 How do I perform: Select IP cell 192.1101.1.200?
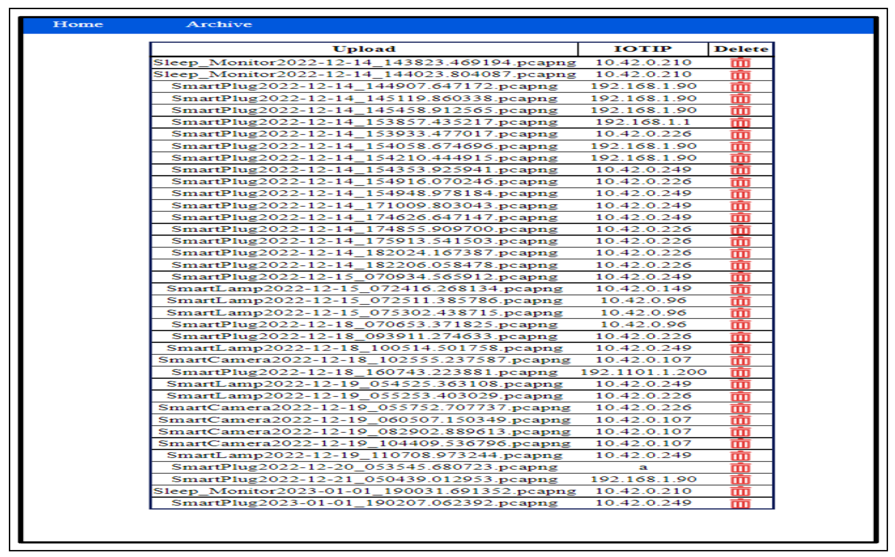(x=643, y=372)
